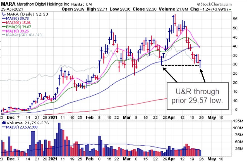
Task: Click the MA(10) 39.25 legend entry
Action: click(x=17, y=31)
